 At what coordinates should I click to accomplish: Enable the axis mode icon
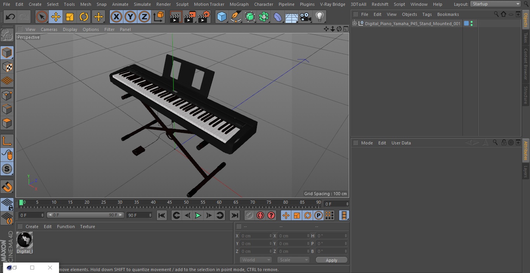7,141
